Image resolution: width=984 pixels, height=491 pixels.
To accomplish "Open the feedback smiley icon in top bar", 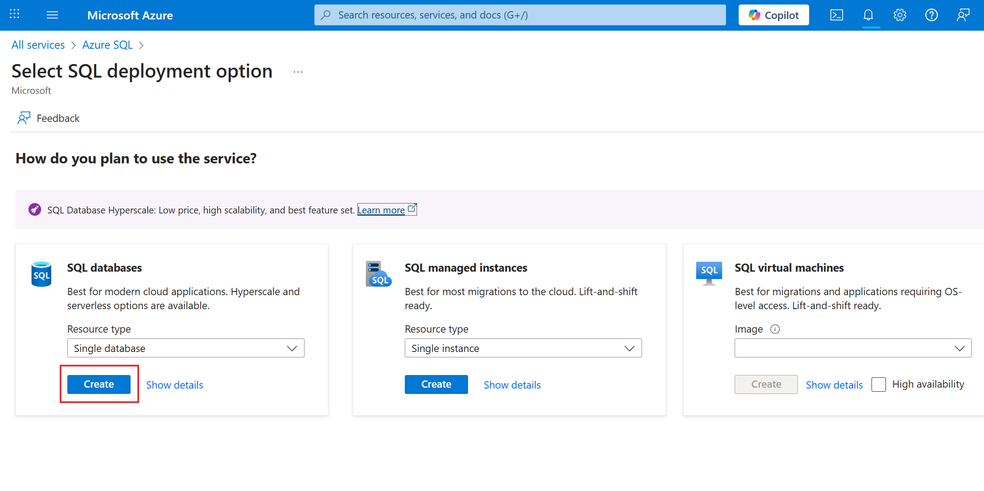I will 963,14.
